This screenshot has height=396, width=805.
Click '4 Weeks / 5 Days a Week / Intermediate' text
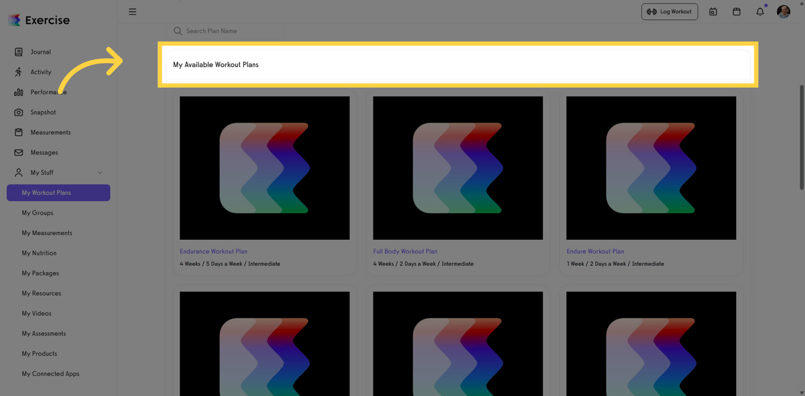pyautogui.click(x=230, y=264)
